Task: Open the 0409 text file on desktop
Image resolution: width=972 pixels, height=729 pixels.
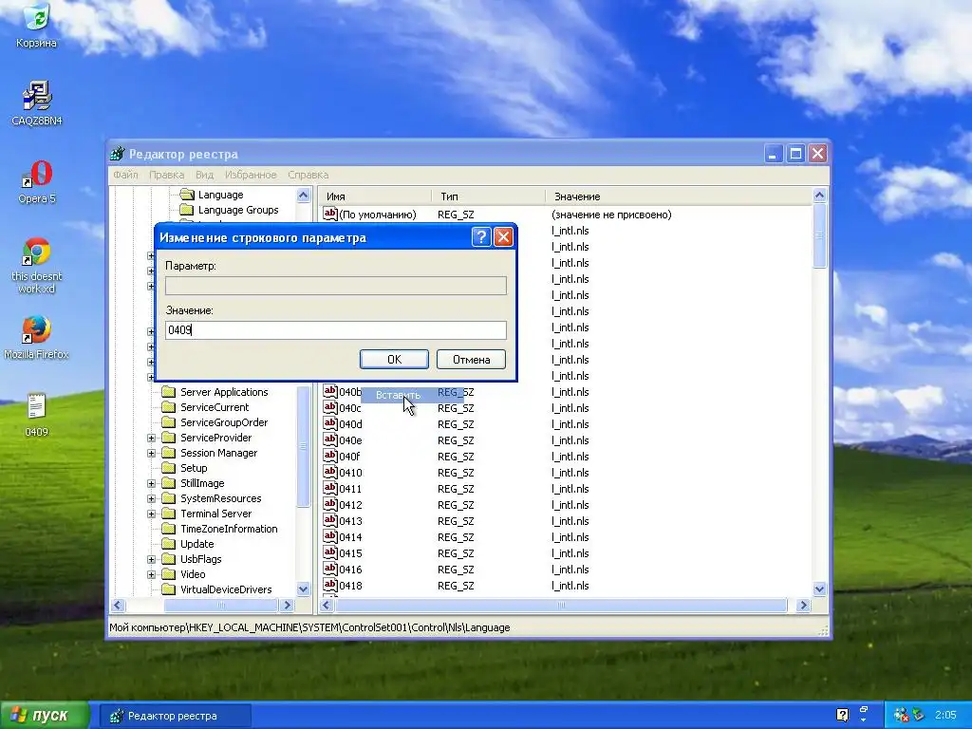Action: (37, 414)
